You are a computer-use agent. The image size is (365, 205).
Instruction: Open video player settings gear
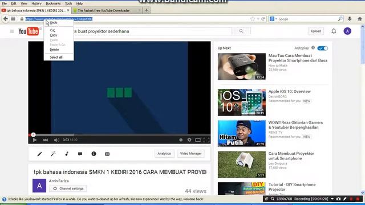189,140
